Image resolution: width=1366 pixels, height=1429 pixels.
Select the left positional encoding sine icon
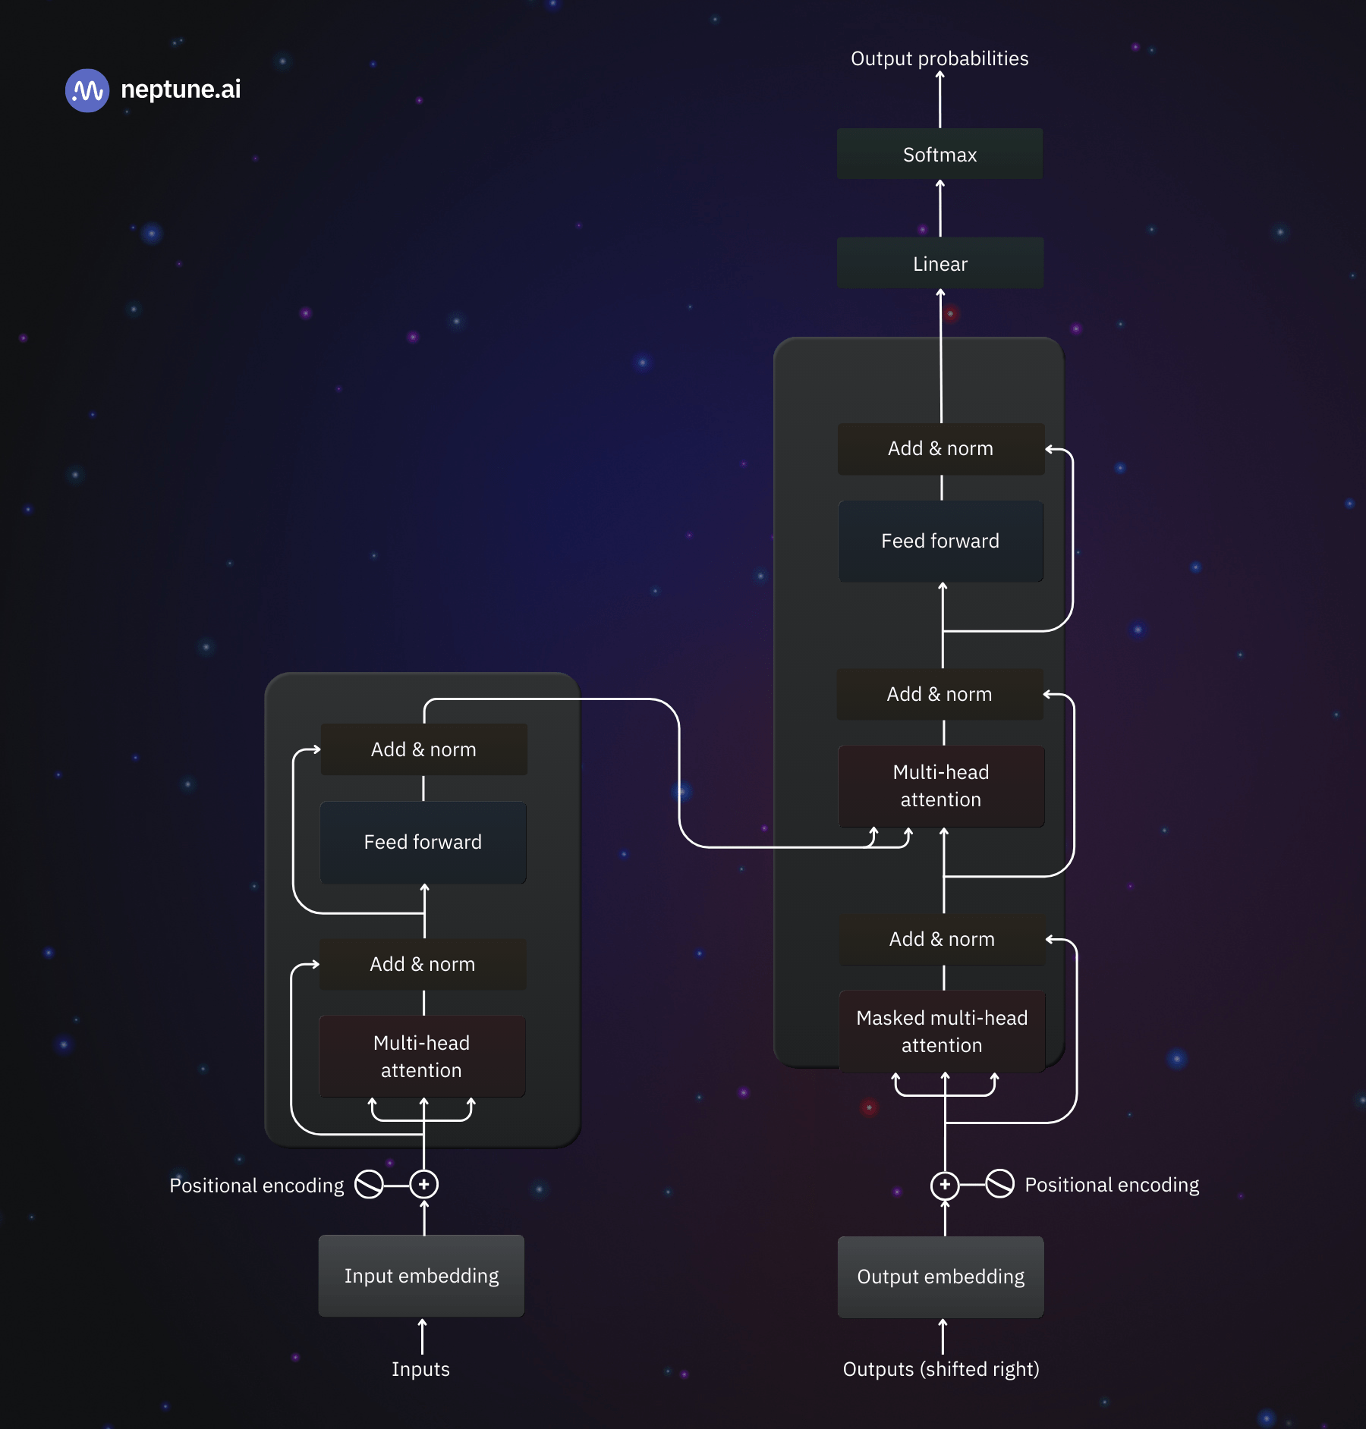click(370, 1184)
